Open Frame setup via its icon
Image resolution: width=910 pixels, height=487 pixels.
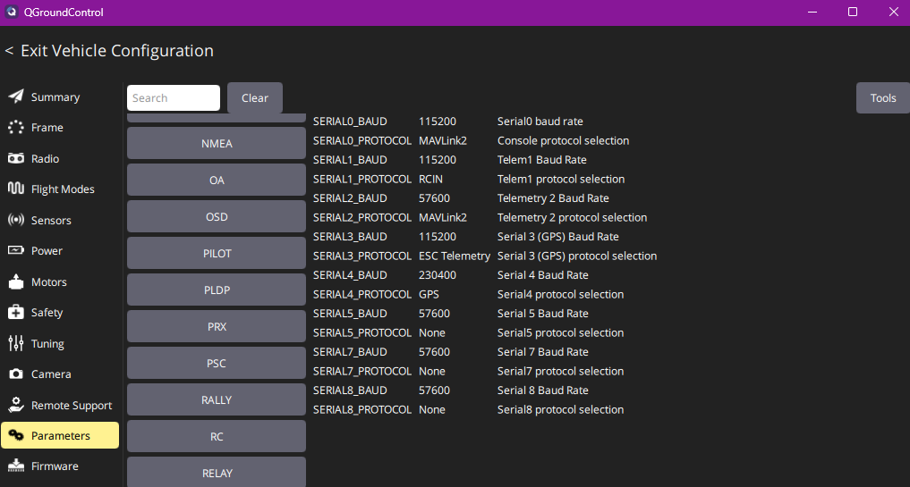pyautogui.click(x=16, y=128)
